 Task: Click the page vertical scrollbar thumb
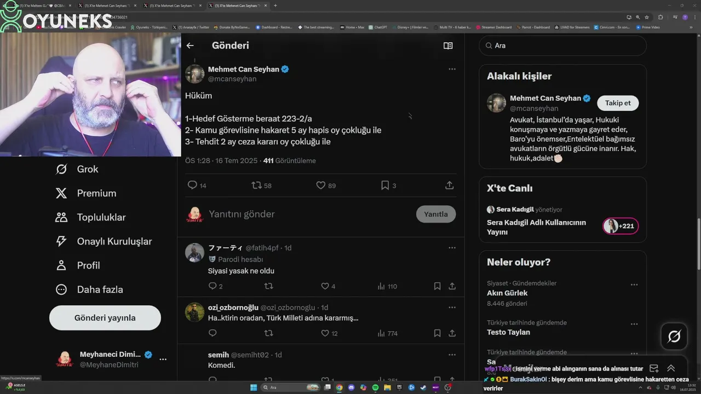[698, 244]
